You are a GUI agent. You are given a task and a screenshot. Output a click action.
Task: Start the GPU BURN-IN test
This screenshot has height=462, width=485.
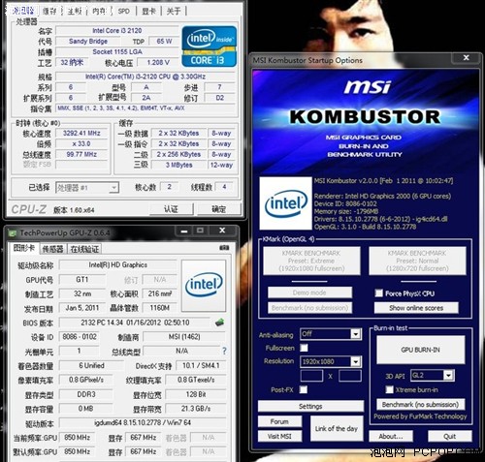click(421, 350)
